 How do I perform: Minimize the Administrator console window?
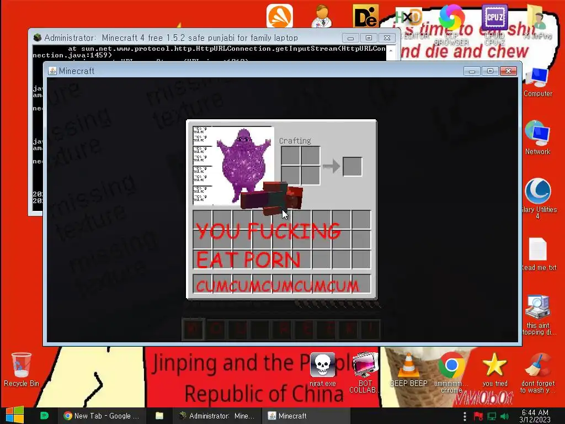[x=350, y=38]
